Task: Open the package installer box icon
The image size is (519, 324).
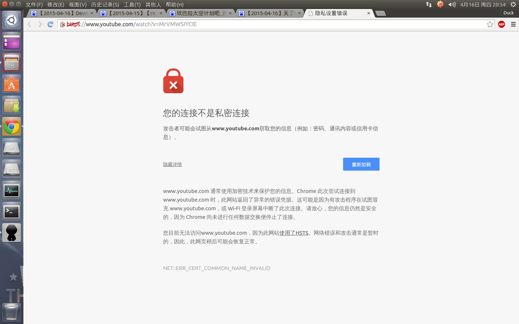Action: [x=12, y=105]
